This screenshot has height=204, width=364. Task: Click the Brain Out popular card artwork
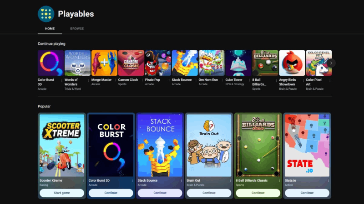pos(209,146)
